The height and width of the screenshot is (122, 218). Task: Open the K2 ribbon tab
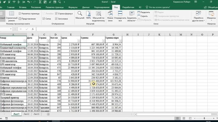click(140, 7)
